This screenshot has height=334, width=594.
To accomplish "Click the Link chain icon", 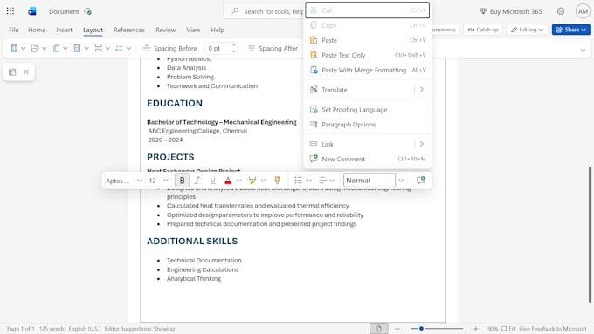I will pyautogui.click(x=314, y=144).
